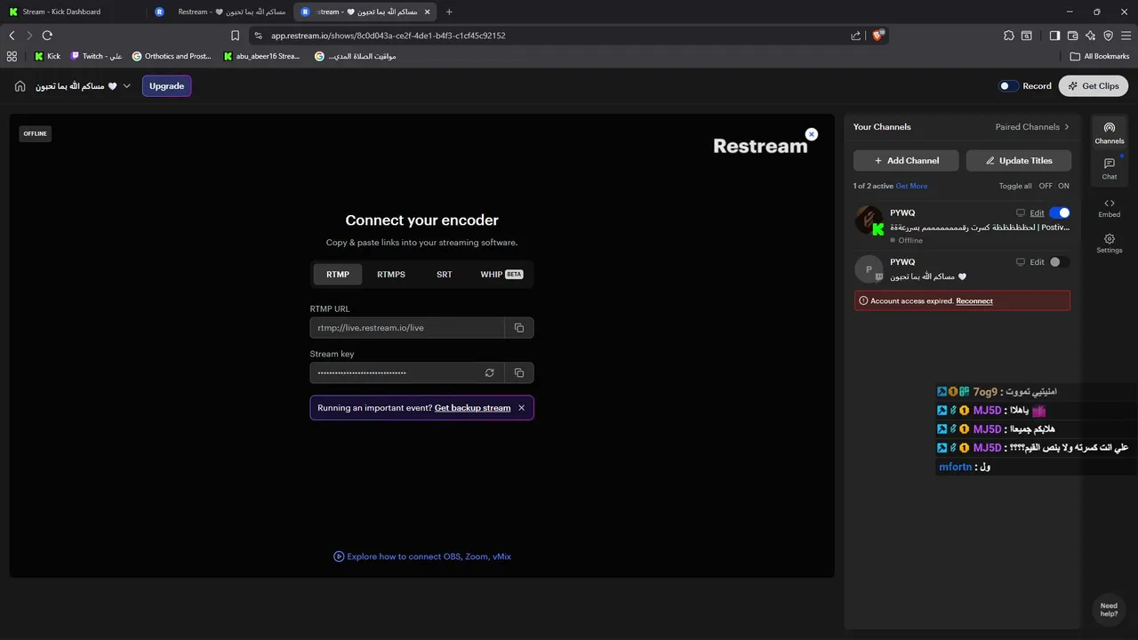Open Brave Leo AI assistant

click(1090, 36)
